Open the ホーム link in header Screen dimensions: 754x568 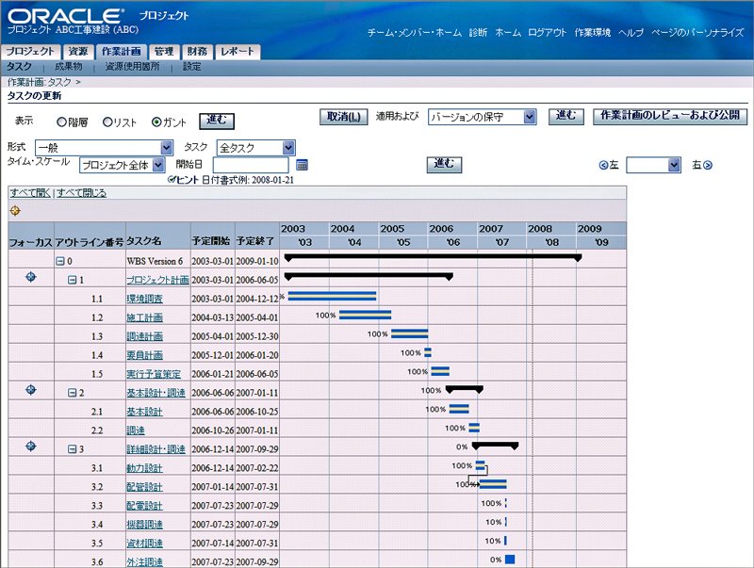click(508, 33)
